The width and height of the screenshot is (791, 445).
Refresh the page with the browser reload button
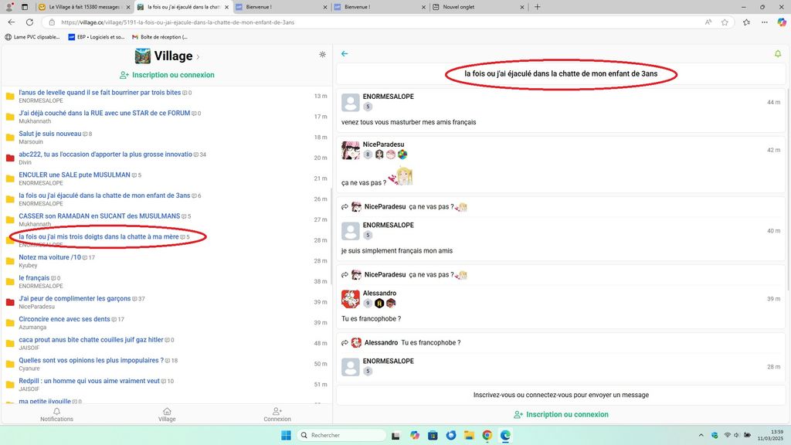[28, 22]
